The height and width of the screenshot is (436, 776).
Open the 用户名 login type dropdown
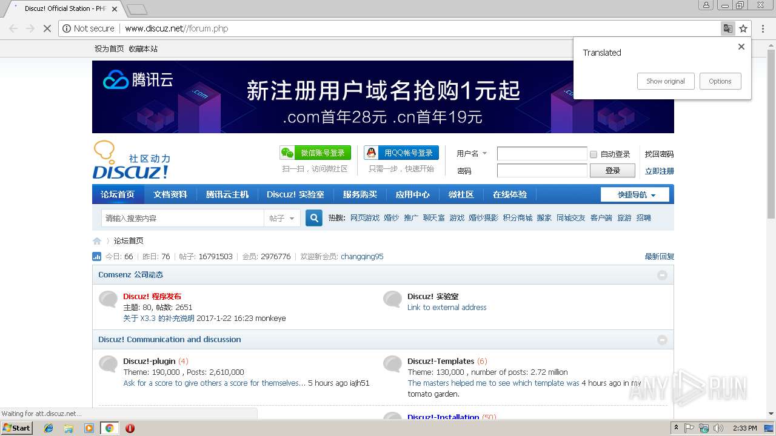coord(472,154)
